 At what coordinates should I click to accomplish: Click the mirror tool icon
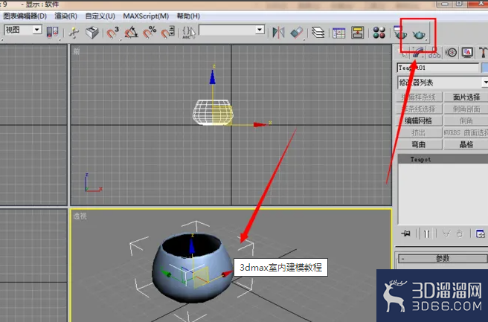278,33
